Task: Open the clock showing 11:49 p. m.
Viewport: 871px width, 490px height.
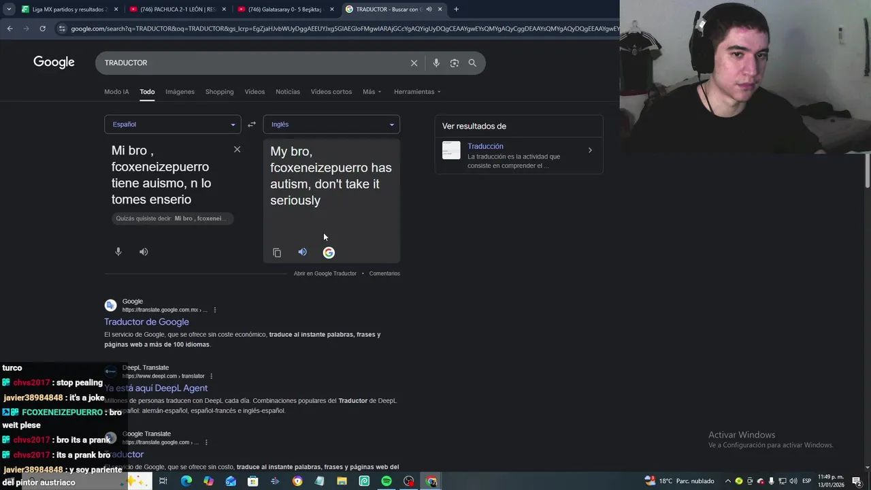Action: click(831, 481)
